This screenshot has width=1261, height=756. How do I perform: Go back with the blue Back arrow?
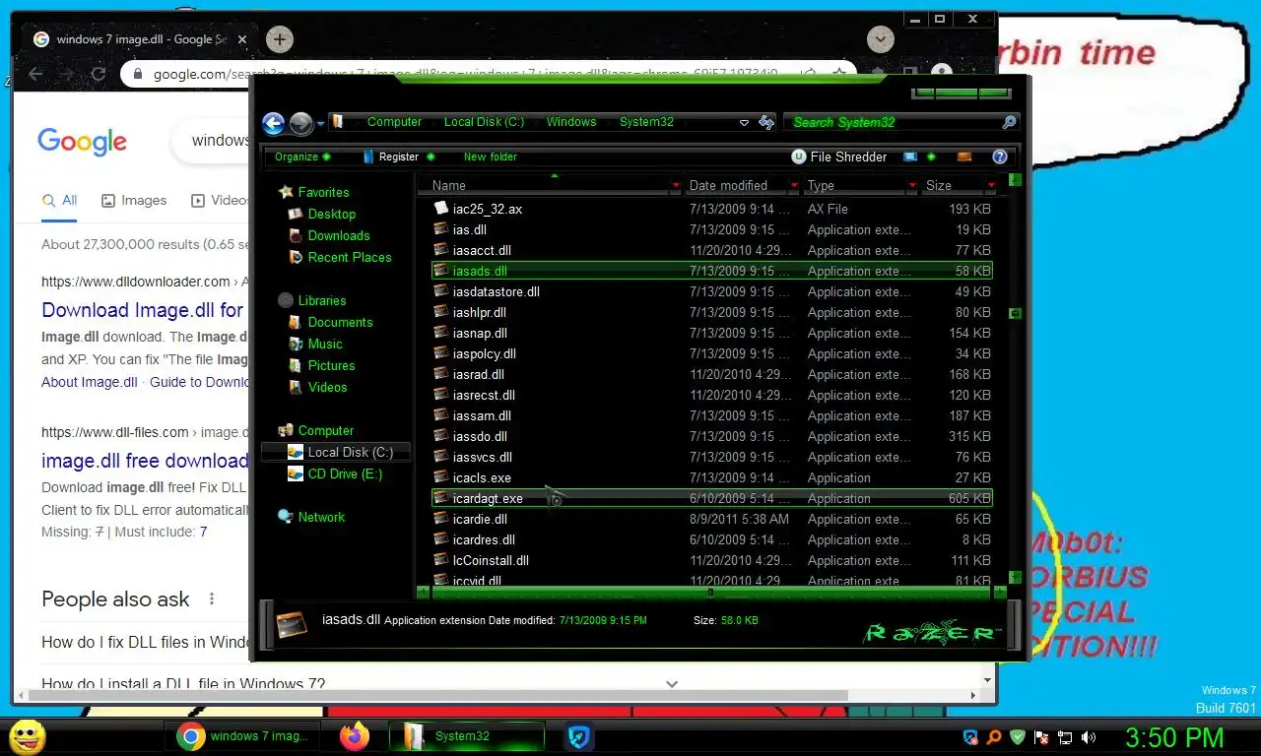(x=274, y=123)
